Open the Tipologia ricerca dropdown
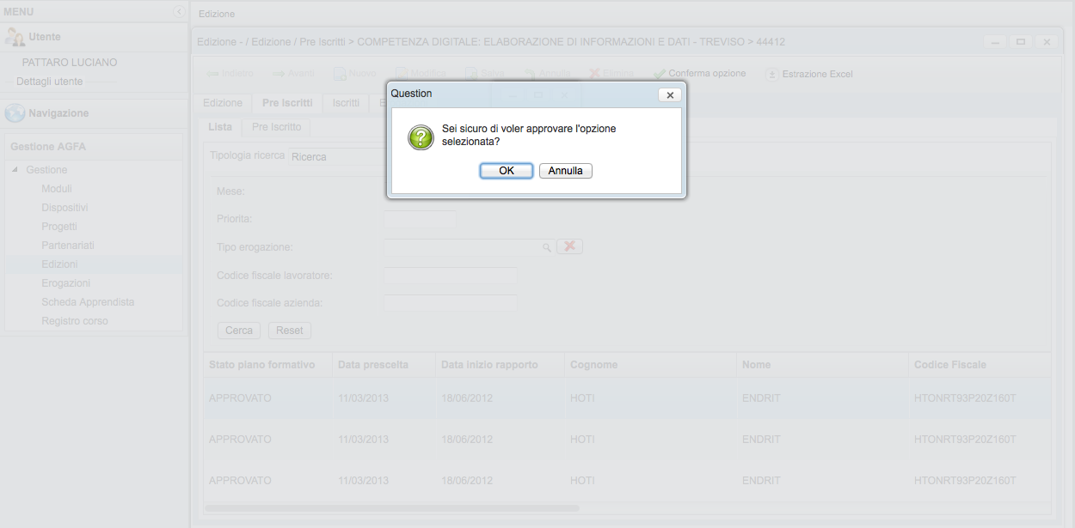Screen dimensions: 1075x528 (335, 157)
